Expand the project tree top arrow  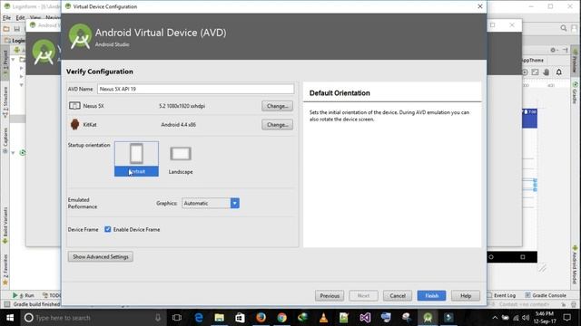pyautogui.click(x=13, y=59)
